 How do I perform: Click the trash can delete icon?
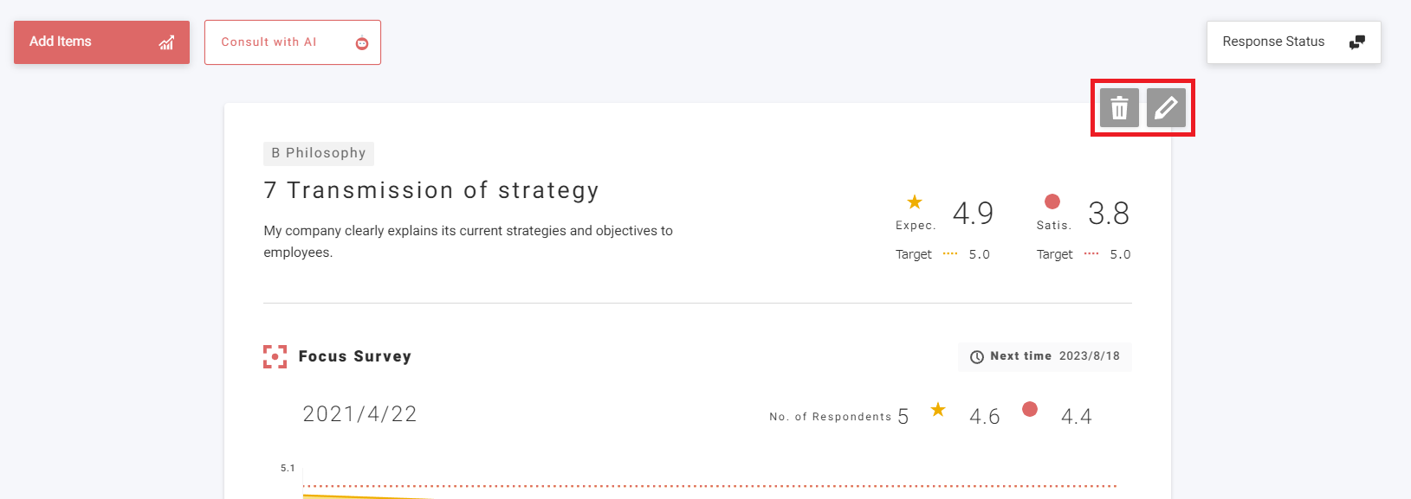tap(1119, 108)
